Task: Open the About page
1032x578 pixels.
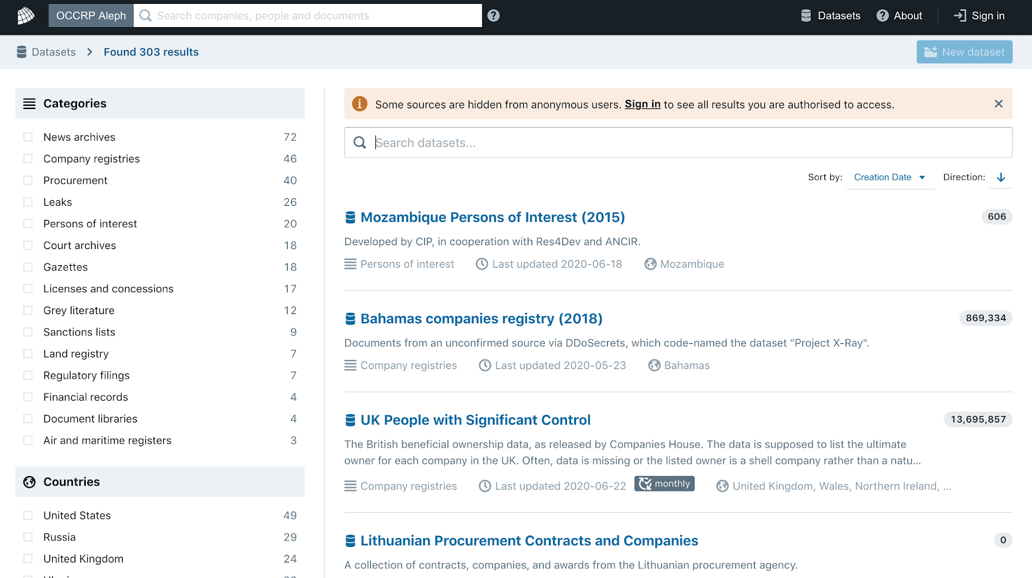Action: click(900, 15)
